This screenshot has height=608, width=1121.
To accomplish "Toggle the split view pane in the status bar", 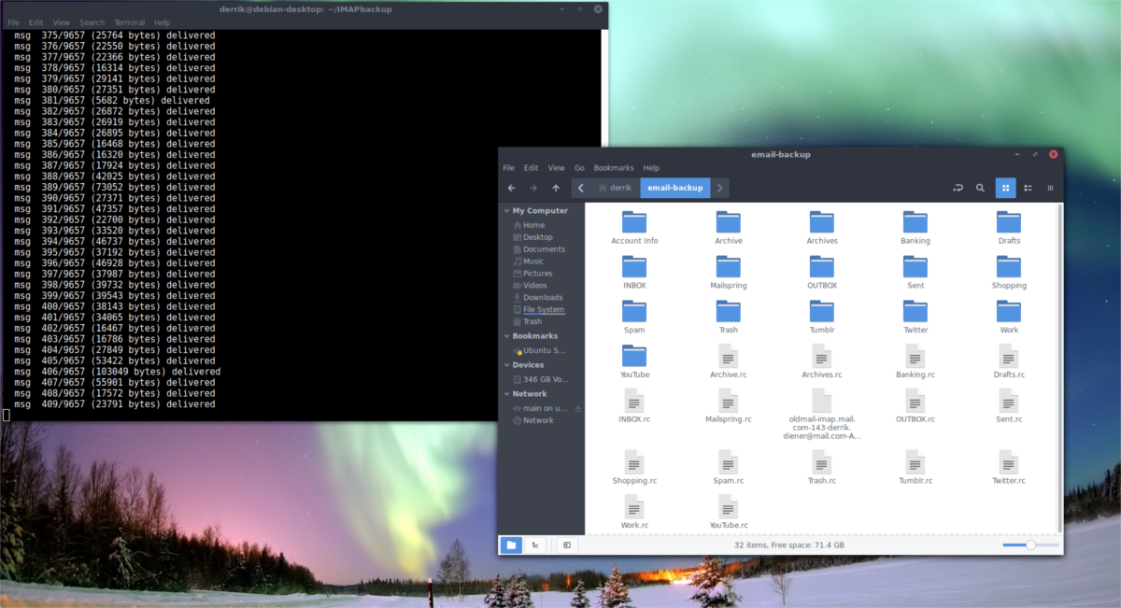I will tap(566, 544).
